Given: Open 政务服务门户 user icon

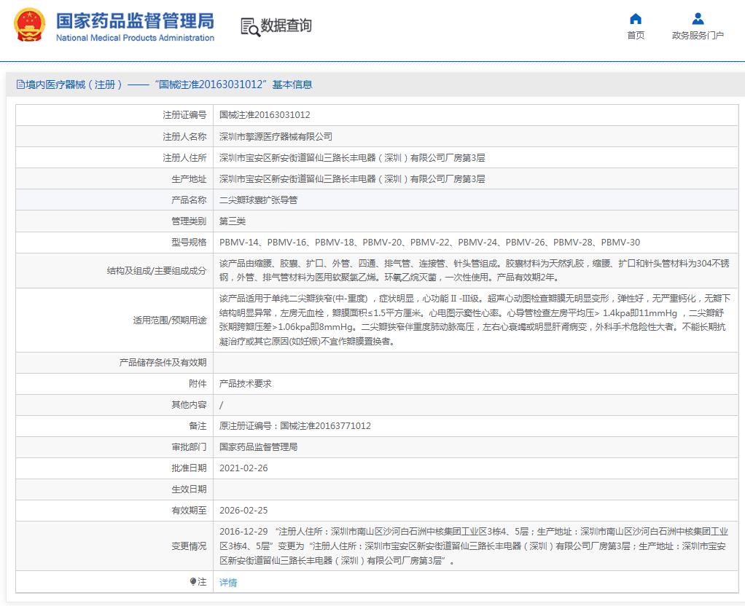Looking at the screenshot, I should tap(698, 19).
